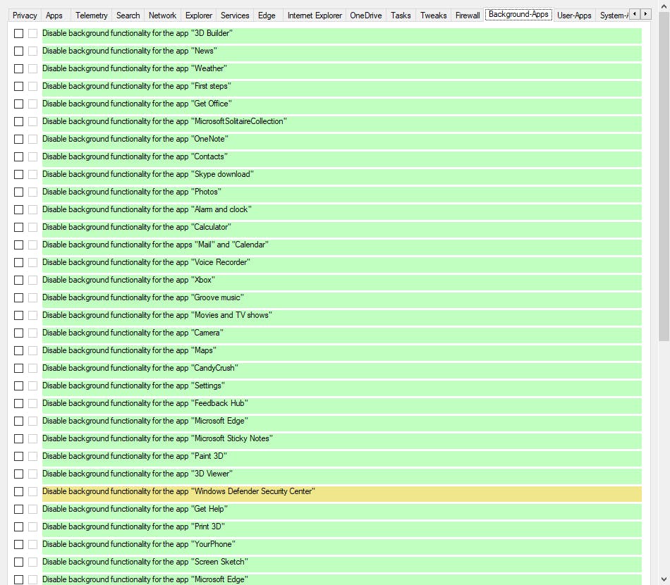Enable the "Weather" app row checkbox
Screen dimensions: 670x585
click(x=18, y=68)
